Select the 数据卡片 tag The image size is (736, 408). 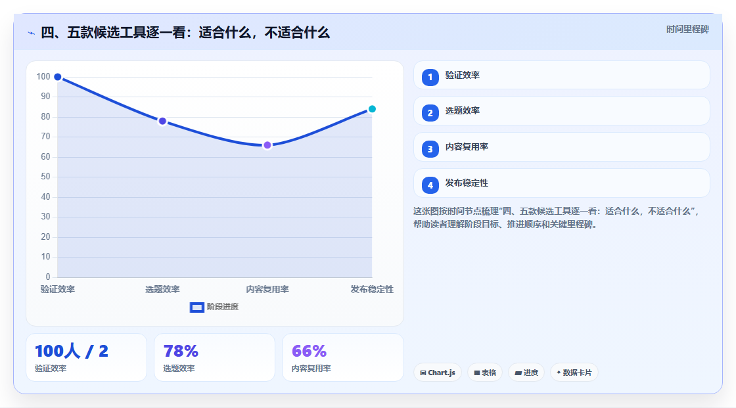[574, 373]
